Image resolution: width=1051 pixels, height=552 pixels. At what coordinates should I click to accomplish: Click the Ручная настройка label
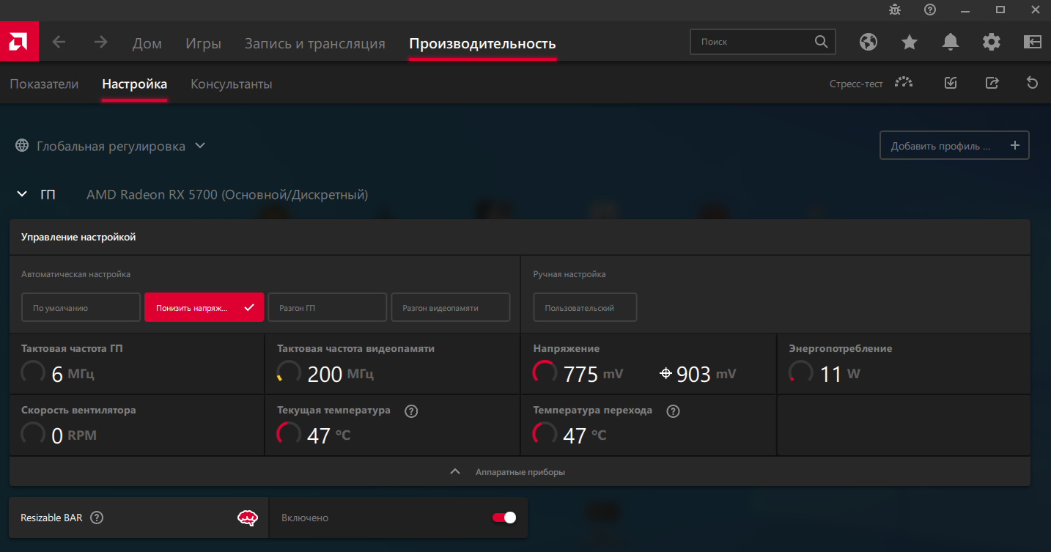tap(569, 274)
